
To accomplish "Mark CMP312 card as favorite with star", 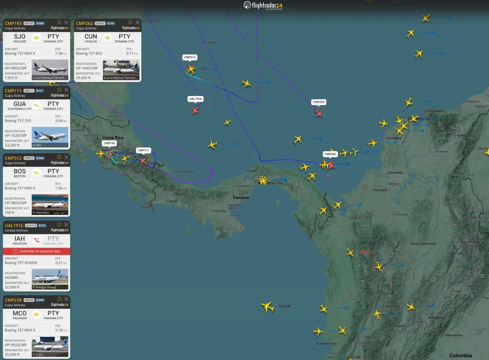I will click(x=59, y=157).
